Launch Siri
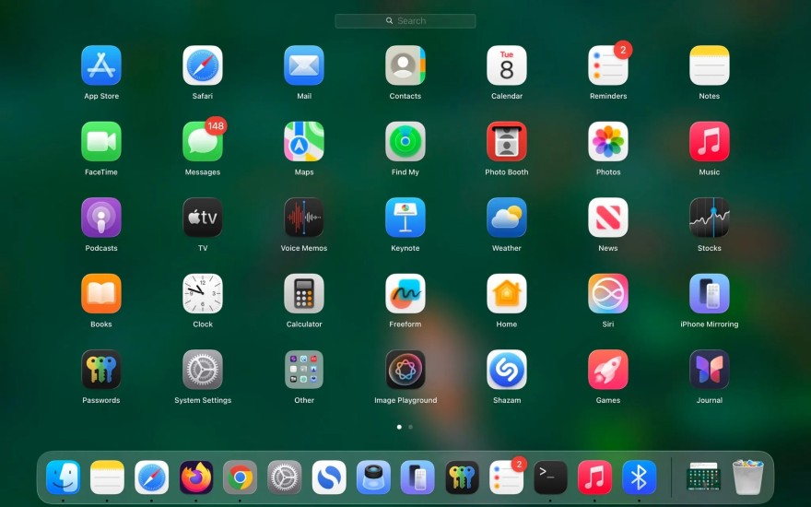The image size is (811, 507). (608, 293)
